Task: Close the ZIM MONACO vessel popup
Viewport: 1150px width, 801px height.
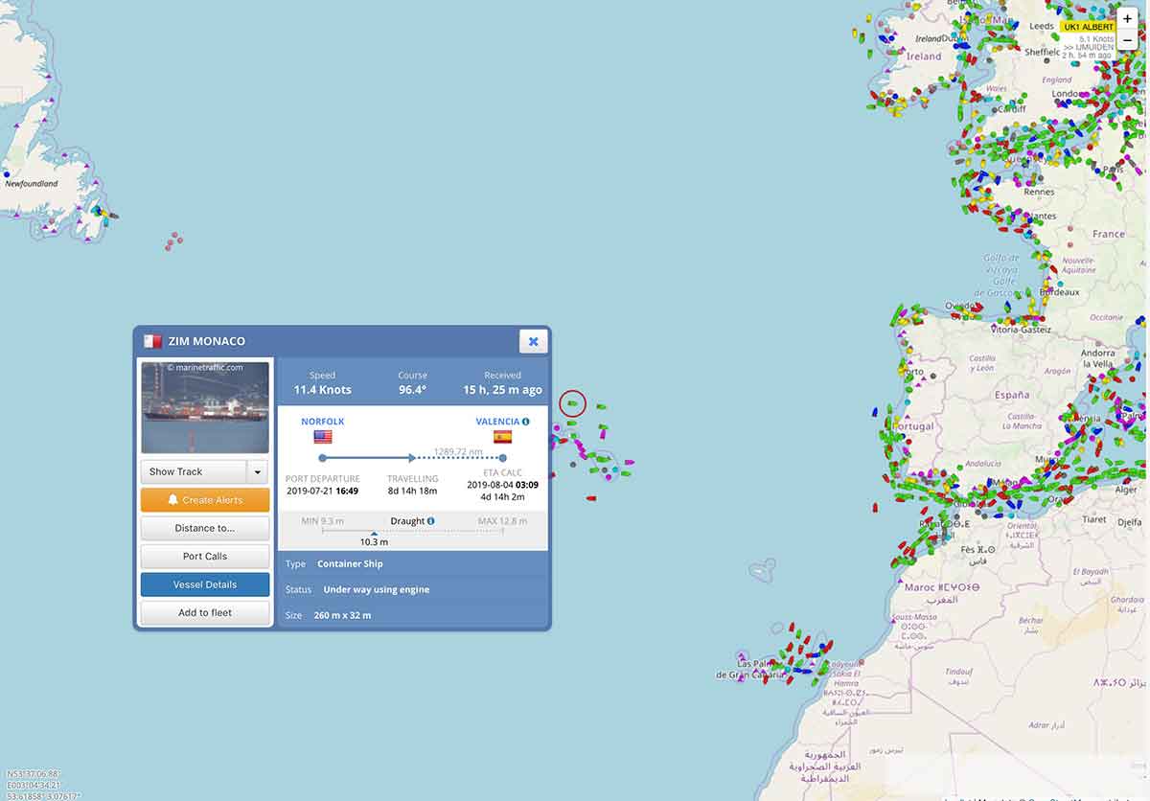Action: point(533,341)
